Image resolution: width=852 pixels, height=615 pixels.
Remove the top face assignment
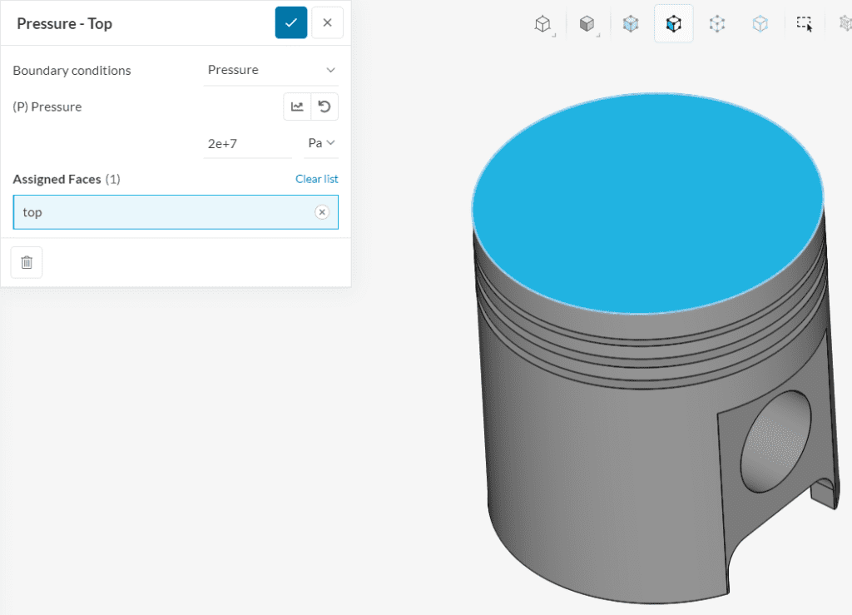[322, 212]
